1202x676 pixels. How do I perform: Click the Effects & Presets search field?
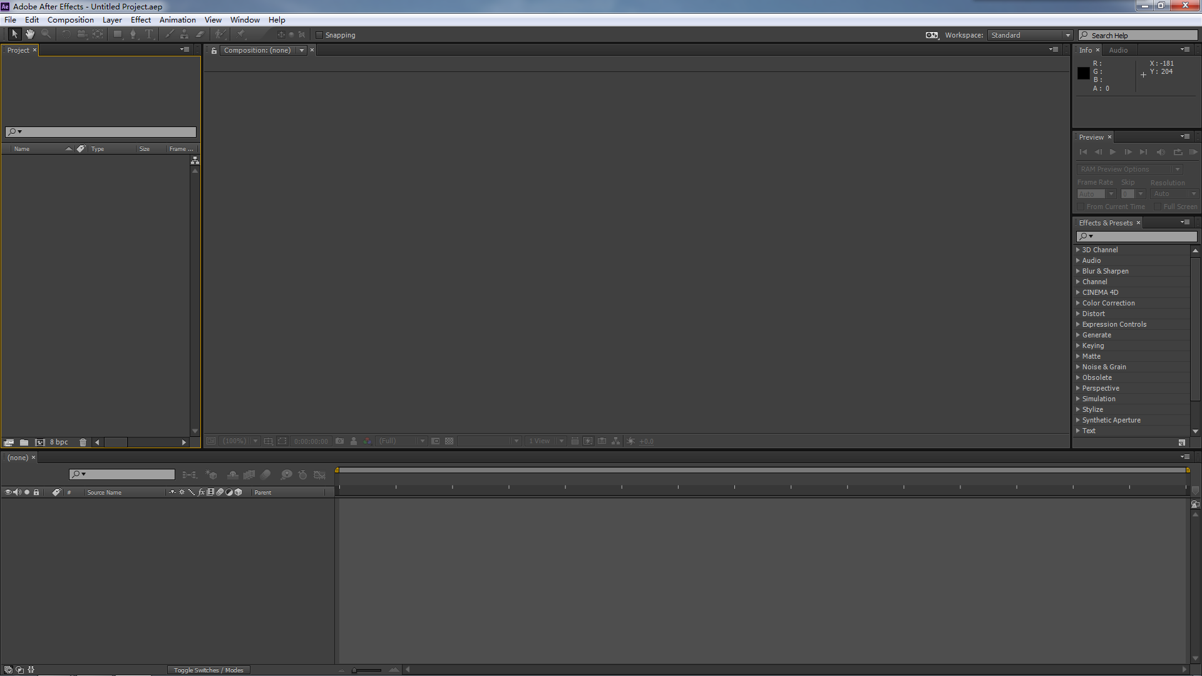1136,237
